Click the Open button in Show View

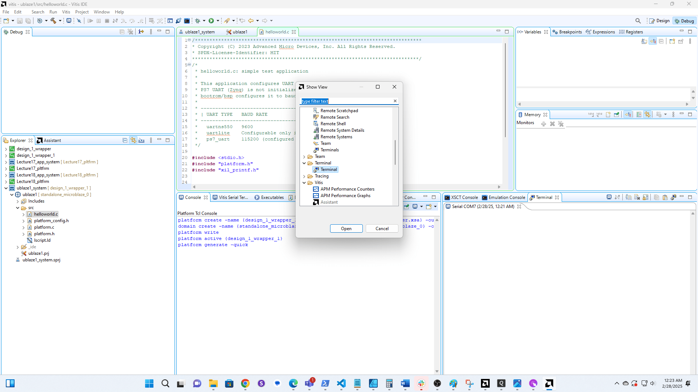point(346,229)
